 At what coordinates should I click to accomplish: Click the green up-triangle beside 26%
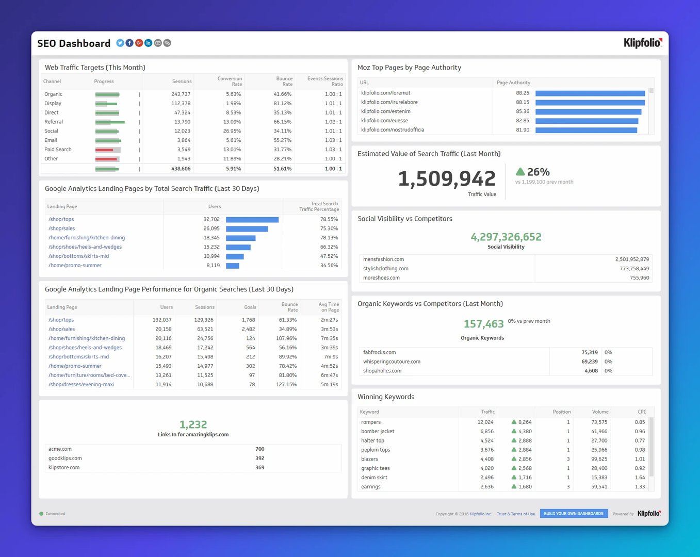pos(520,172)
